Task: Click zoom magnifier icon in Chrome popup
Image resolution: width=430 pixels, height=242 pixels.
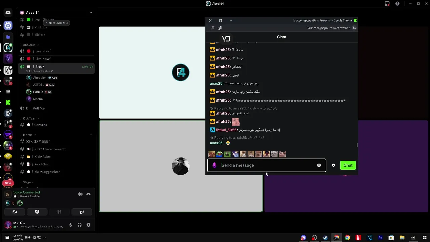Action: click(213, 28)
